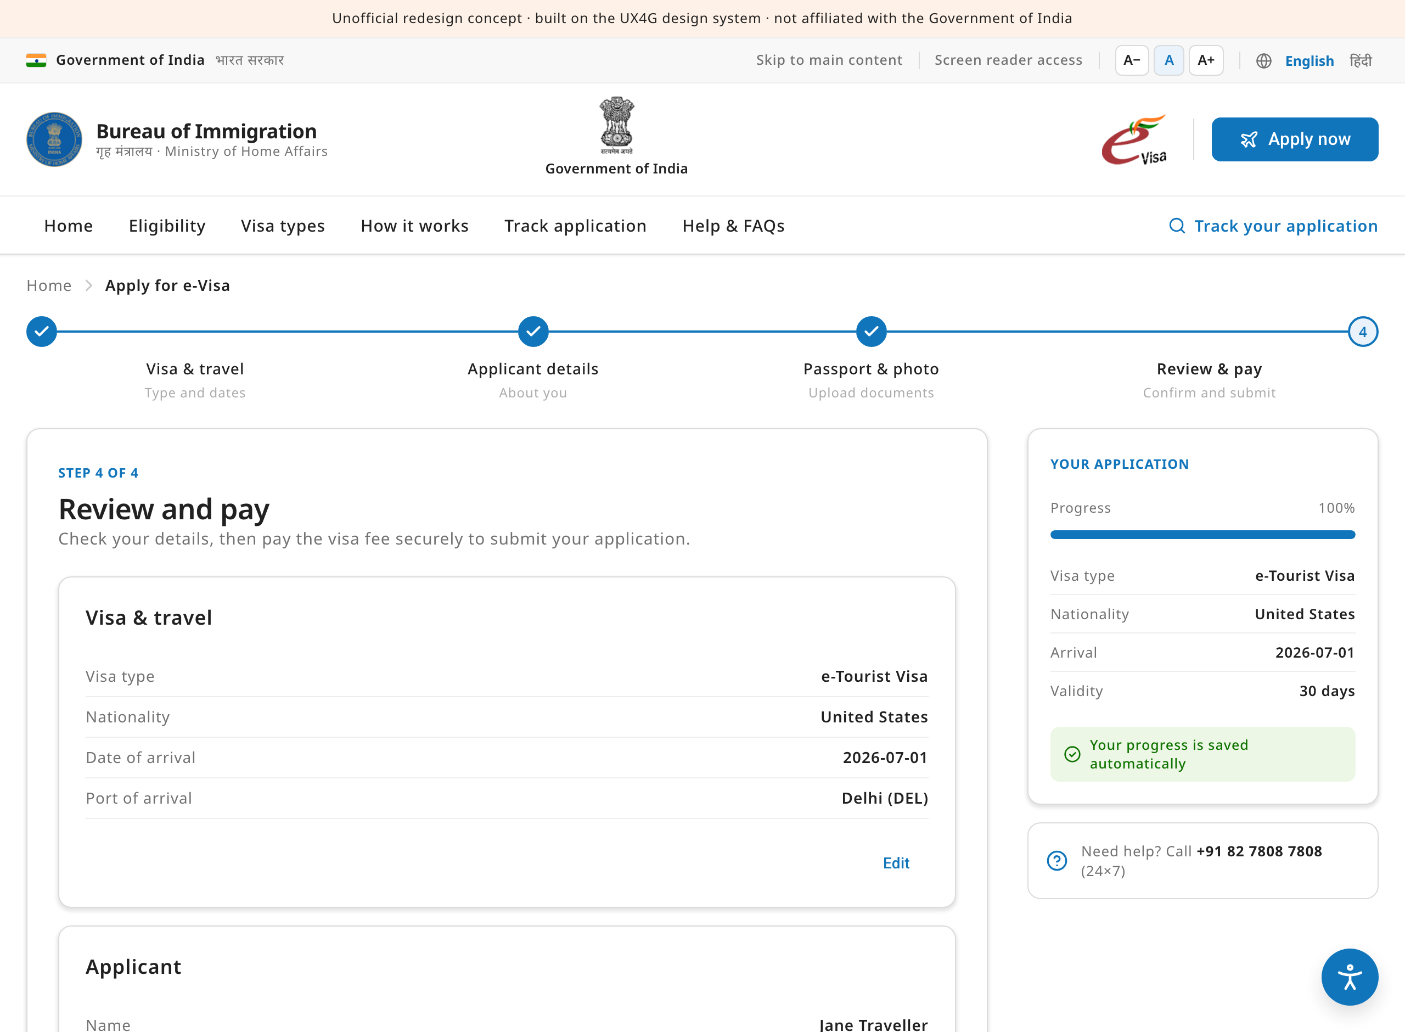Click the breadcrumb chevron separator
This screenshot has height=1032, width=1405.
click(89, 285)
